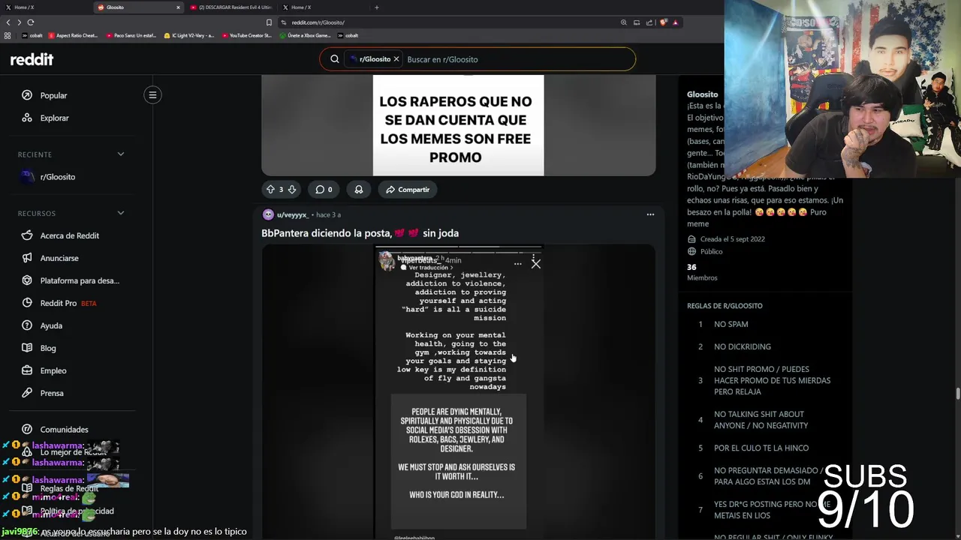Downvote the rappers meme post
This screenshot has height=540, width=961.
click(x=292, y=190)
